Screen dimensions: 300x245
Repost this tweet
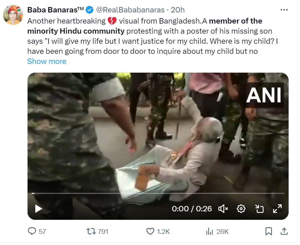(91, 231)
